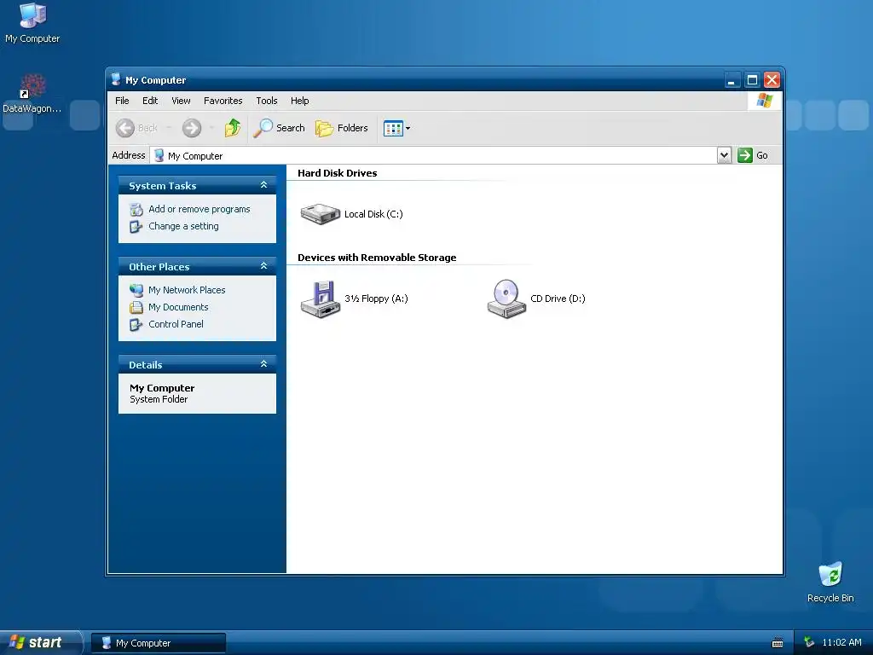Viewport: 873px width, 655px height.
Task: Open the Tools menu
Action: (267, 101)
